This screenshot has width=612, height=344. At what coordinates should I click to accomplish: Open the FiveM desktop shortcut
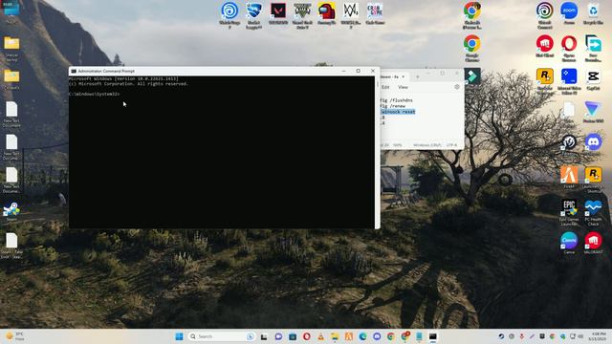(569, 177)
